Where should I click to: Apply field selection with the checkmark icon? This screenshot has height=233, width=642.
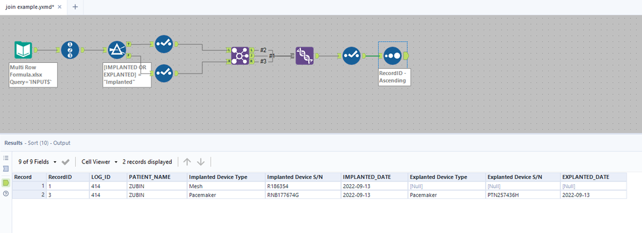(66, 162)
